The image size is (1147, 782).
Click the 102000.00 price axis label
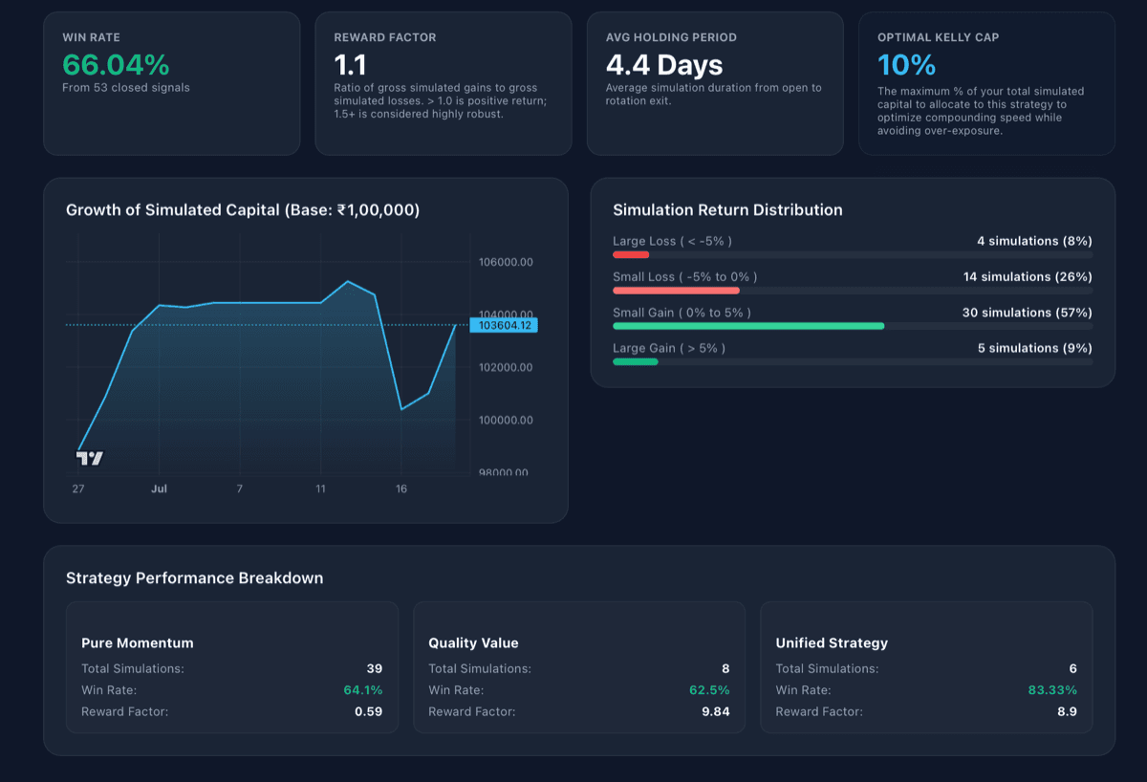(506, 367)
